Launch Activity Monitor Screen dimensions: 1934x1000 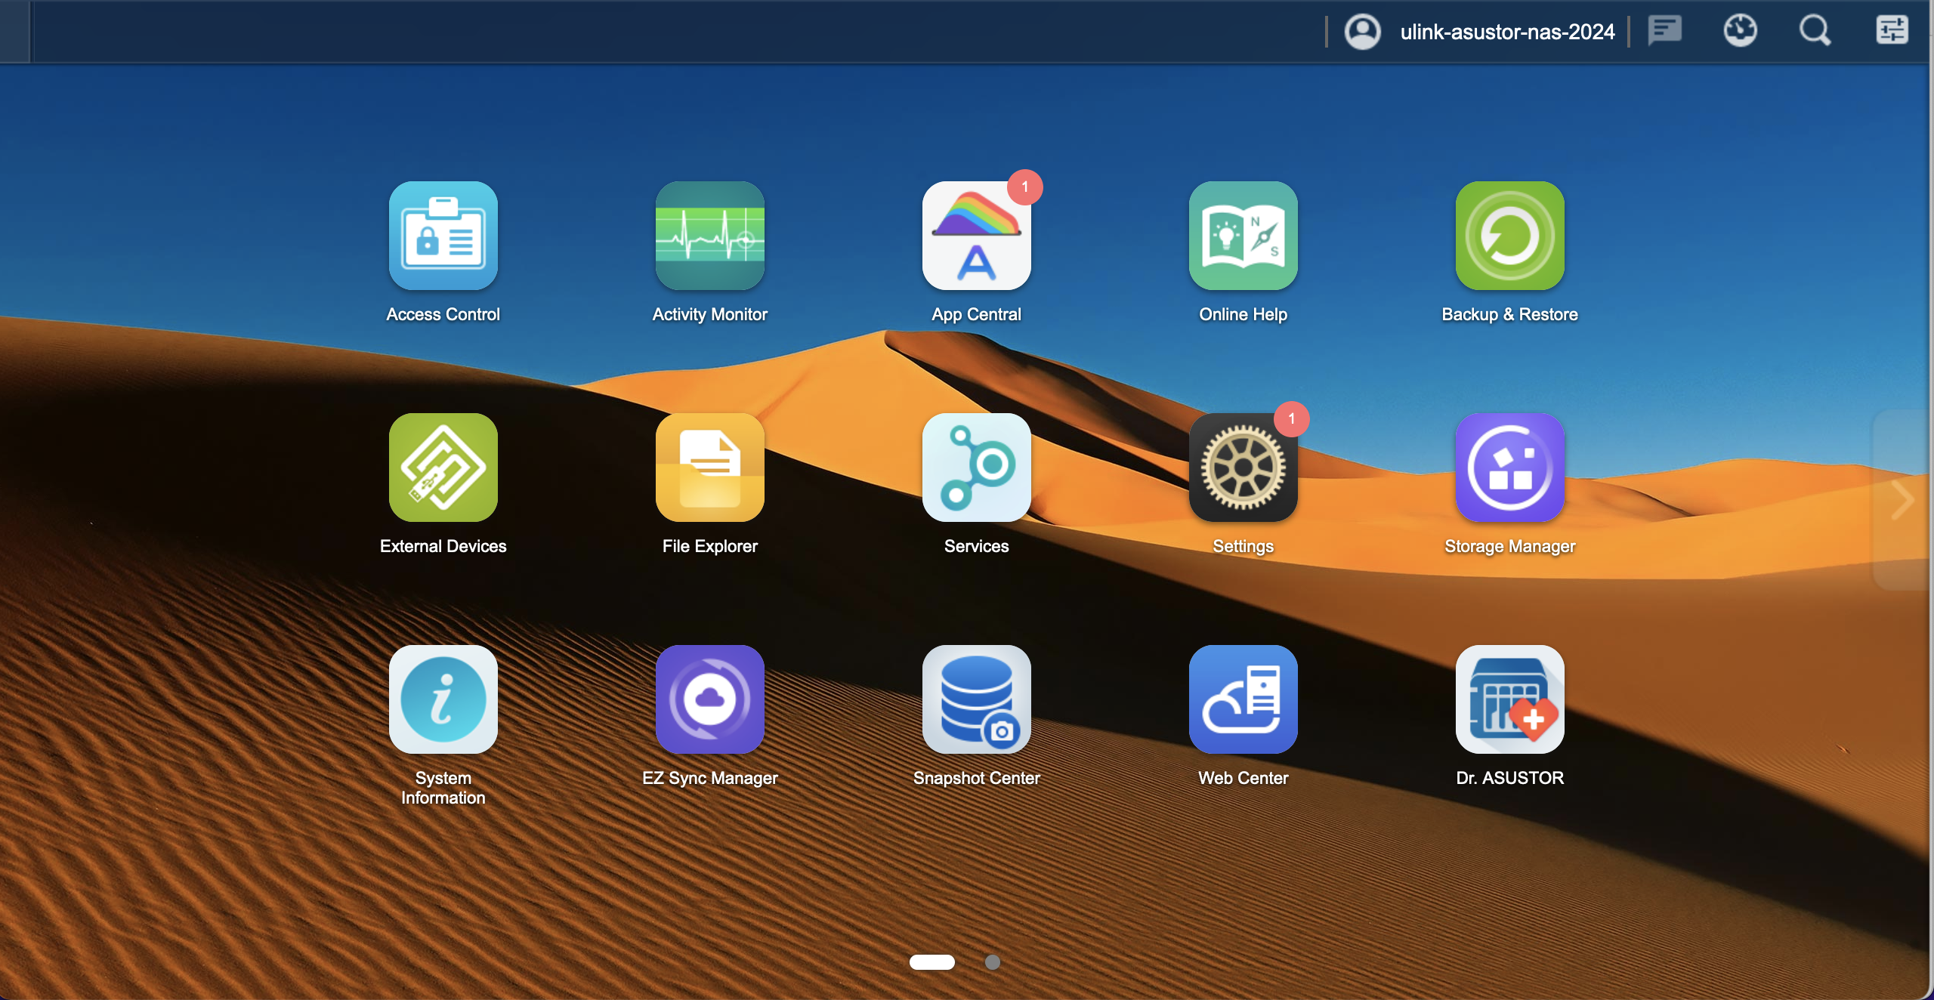point(709,236)
